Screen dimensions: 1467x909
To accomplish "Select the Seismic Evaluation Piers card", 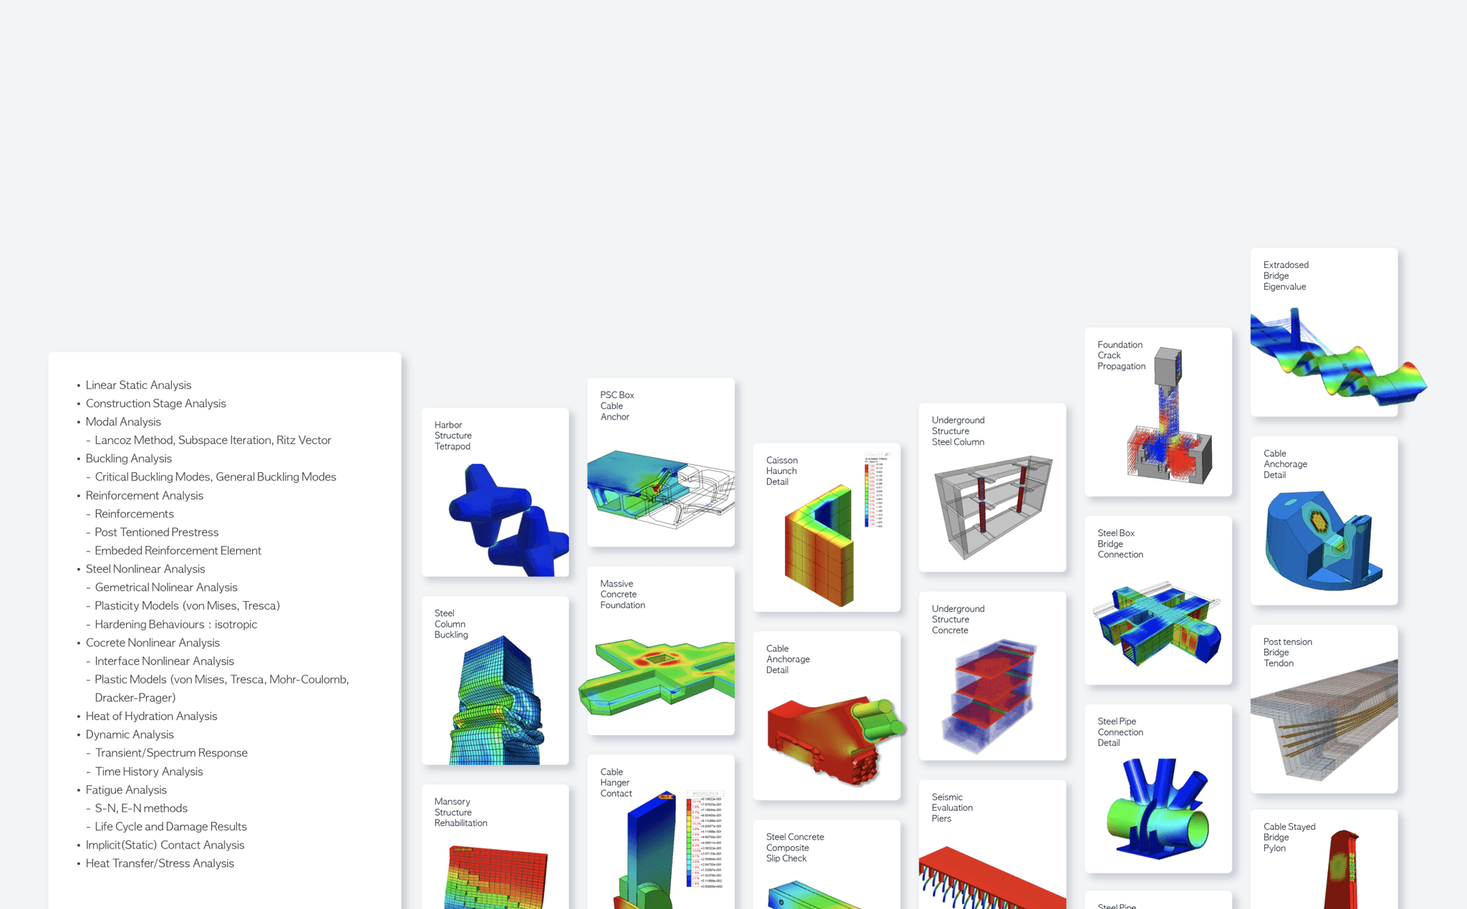I will (992, 845).
